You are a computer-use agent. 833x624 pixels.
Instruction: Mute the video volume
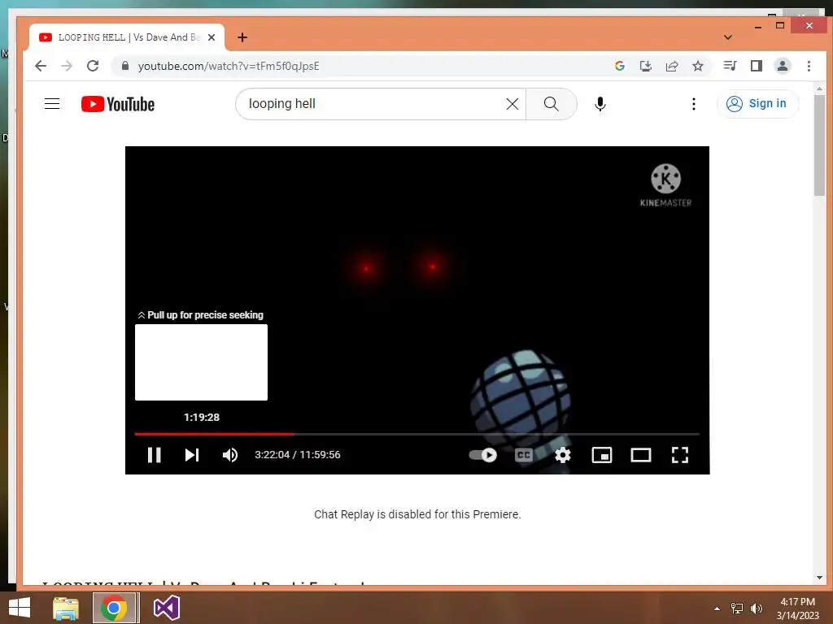(229, 455)
